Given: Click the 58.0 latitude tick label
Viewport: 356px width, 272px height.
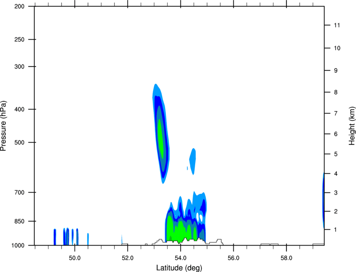Looking at the screenshot, I should (286, 258).
